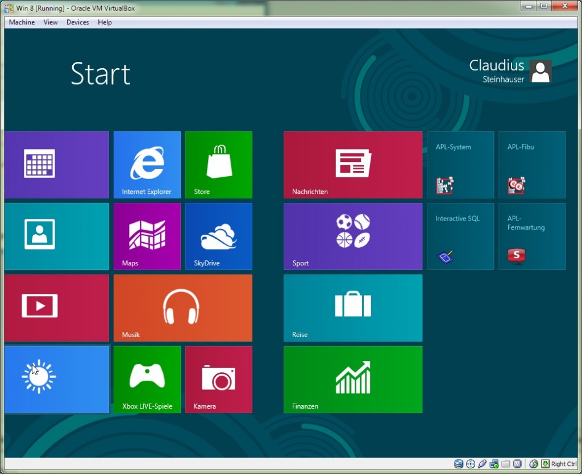Open the Nachrichten news tile

[353, 164]
